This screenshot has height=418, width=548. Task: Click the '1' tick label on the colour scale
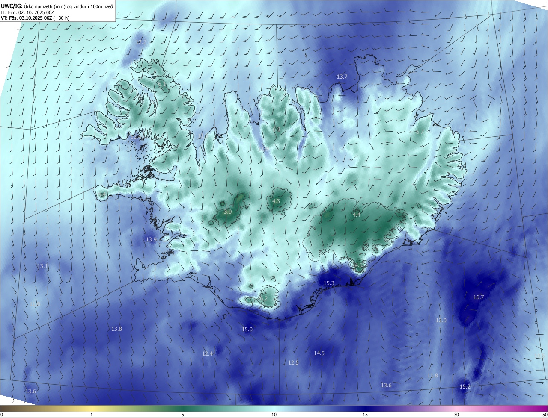point(92,415)
